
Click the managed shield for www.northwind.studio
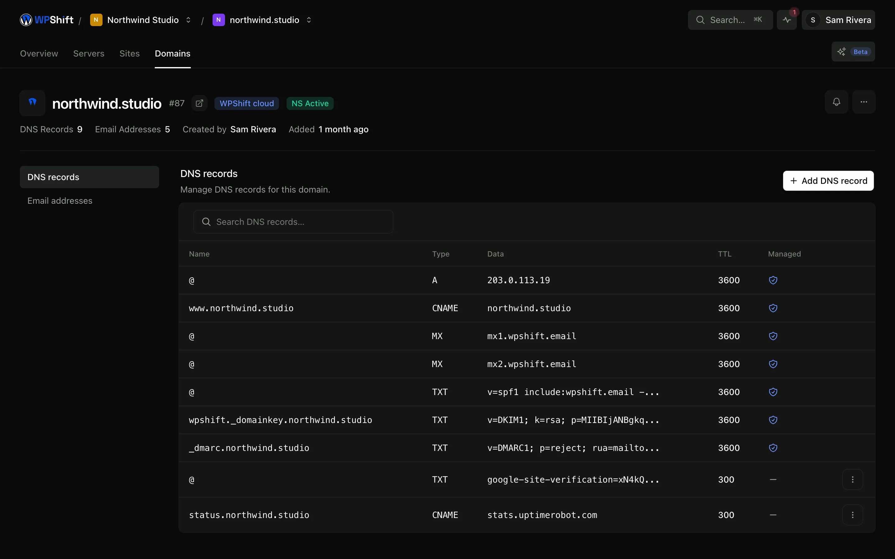pyautogui.click(x=773, y=308)
